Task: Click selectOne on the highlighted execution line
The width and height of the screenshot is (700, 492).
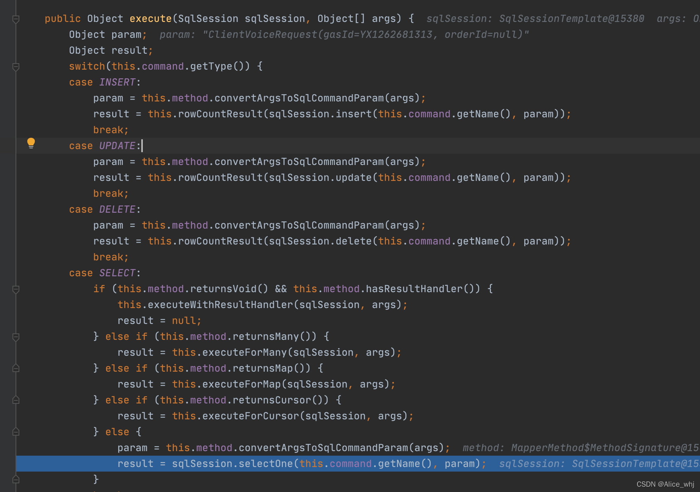Action: pos(266,464)
